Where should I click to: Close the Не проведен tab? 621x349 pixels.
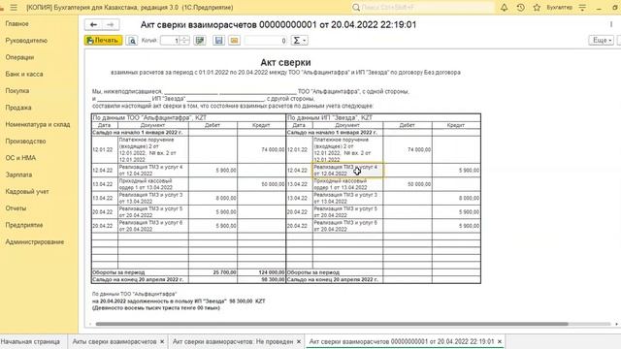tap(299, 341)
